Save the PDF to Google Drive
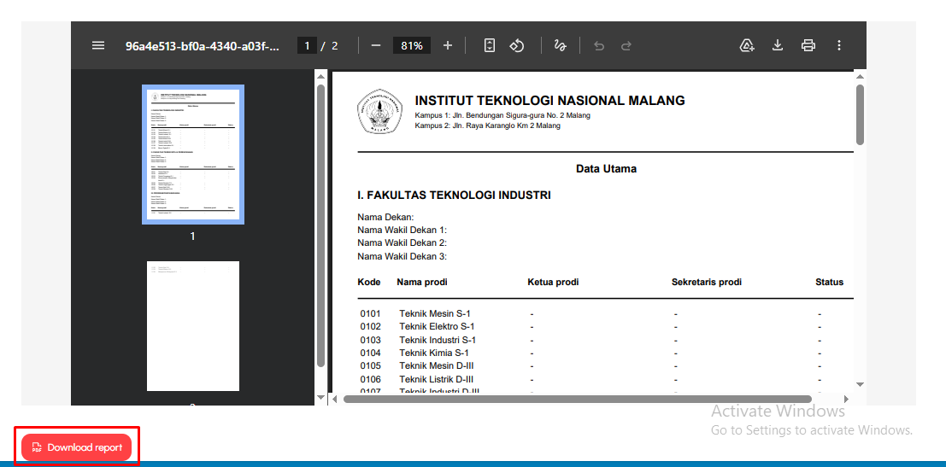 (x=748, y=45)
